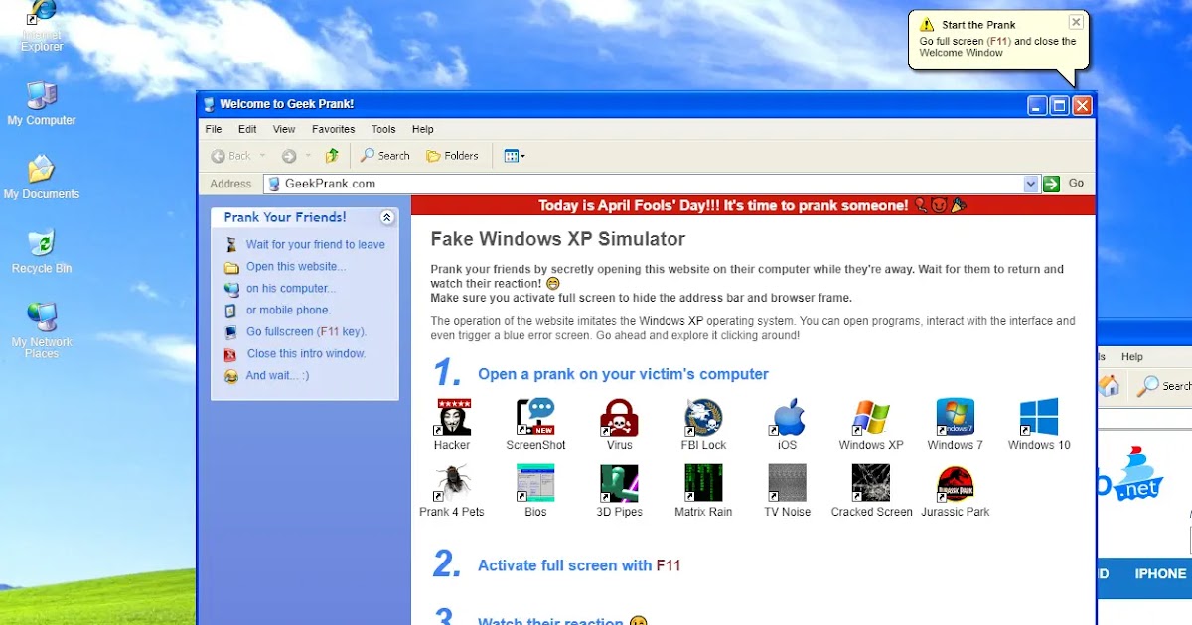Image resolution: width=1192 pixels, height=625 pixels.
Task: Open the iOS simulator icon
Action: 788,418
